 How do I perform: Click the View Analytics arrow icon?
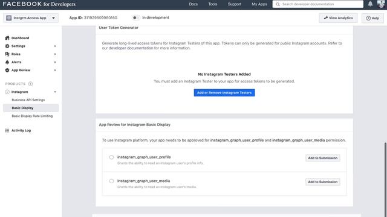(325, 18)
